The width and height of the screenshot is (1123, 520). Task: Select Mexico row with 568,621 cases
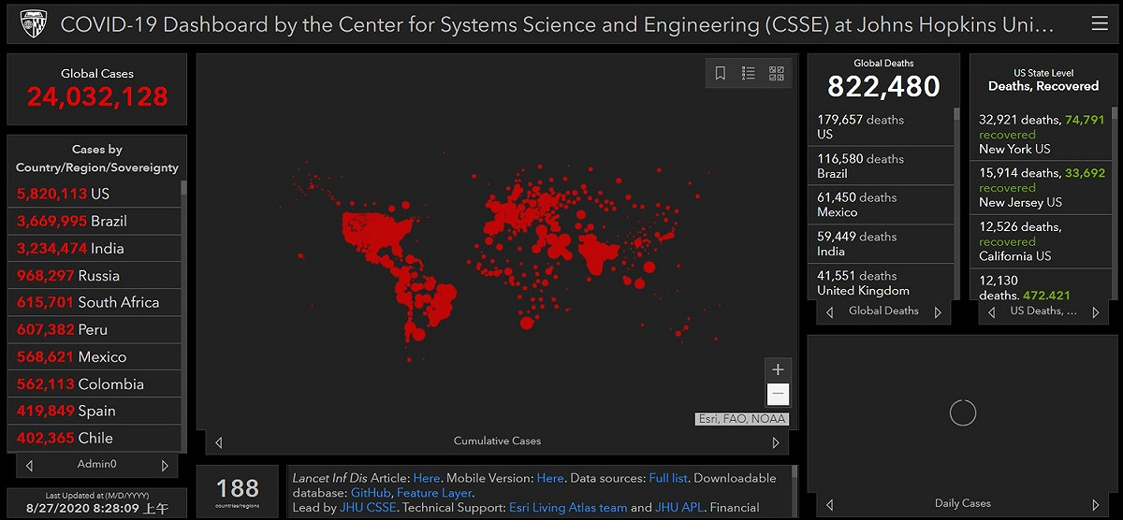[94, 357]
